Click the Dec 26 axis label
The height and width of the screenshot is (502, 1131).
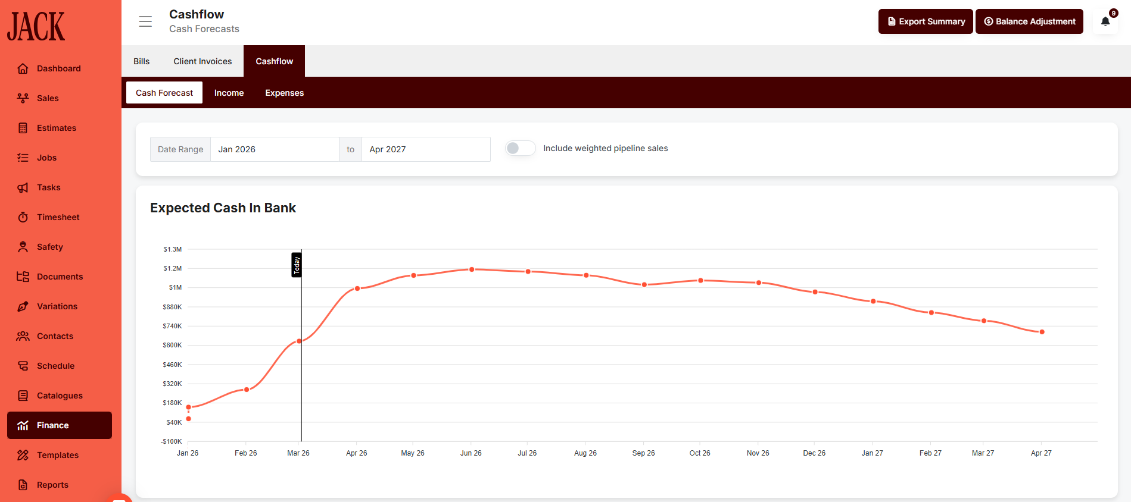[x=814, y=453]
